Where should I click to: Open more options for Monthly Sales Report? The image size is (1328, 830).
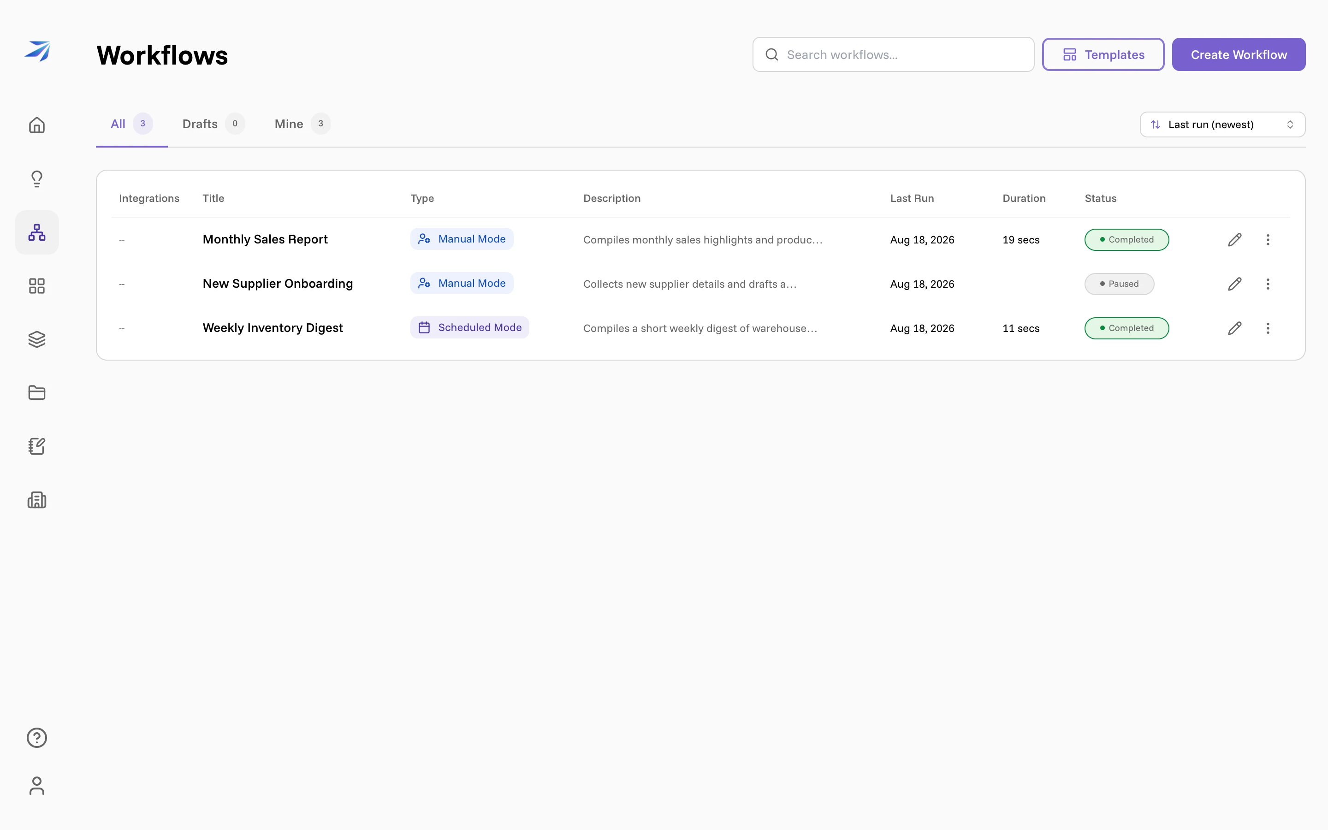coord(1268,240)
